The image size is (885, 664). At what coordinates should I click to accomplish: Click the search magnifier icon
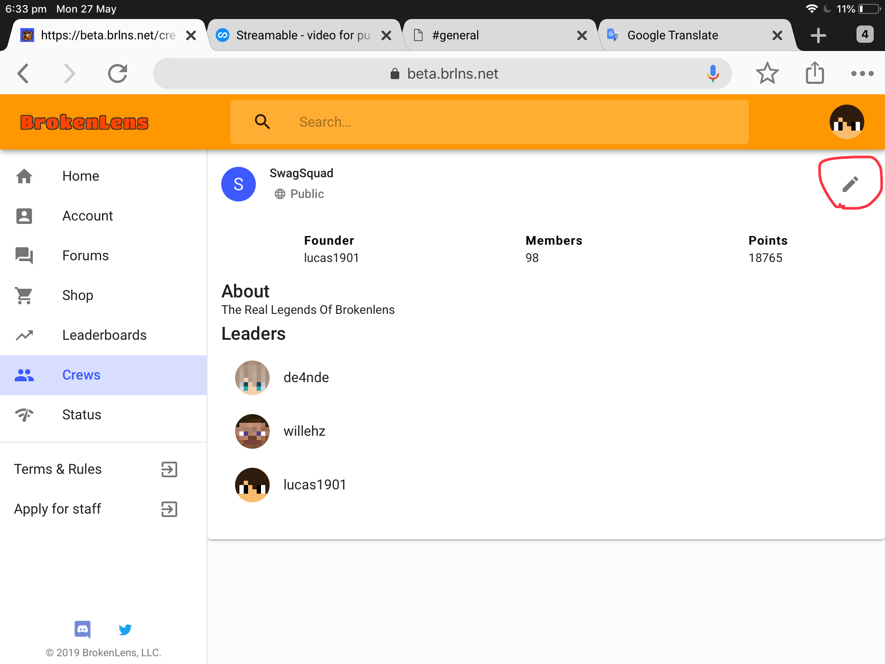[262, 122]
